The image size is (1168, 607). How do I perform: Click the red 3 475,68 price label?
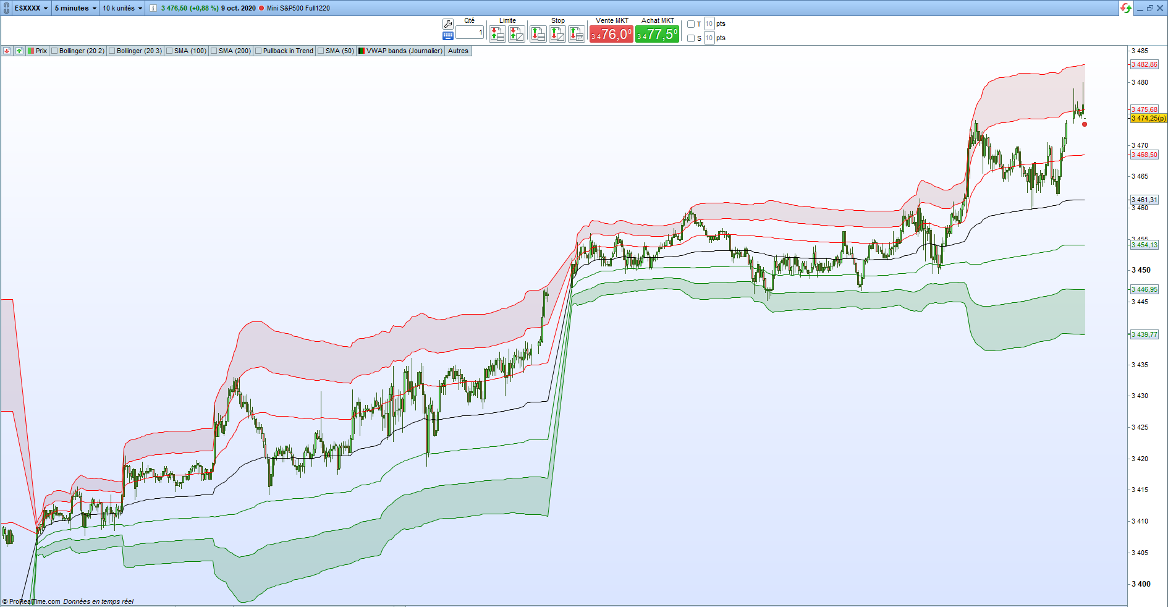1145,109
